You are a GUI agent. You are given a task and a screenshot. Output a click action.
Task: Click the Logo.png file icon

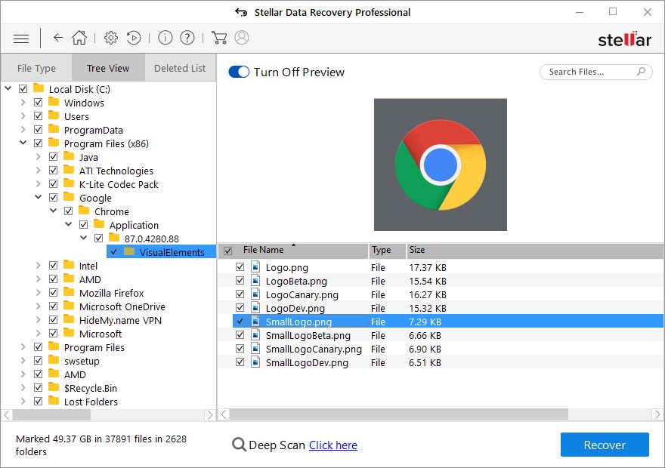[x=255, y=266]
